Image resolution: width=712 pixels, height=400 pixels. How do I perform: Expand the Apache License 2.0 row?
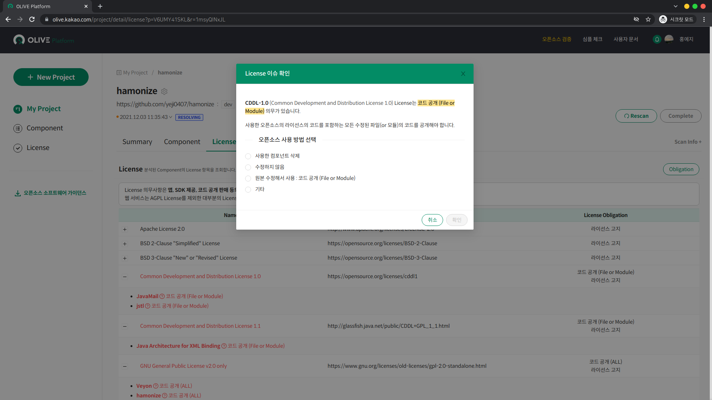click(x=125, y=229)
